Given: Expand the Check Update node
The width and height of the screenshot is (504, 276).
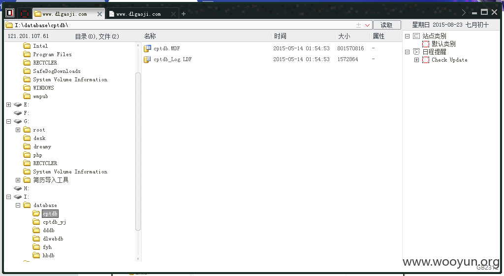Looking at the screenshot, I should coord(416,60).
